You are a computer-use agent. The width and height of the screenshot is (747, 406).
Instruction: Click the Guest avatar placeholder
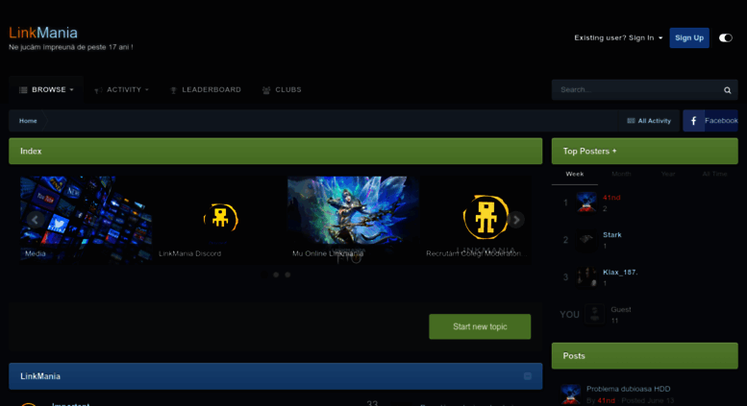coord(594,315)
